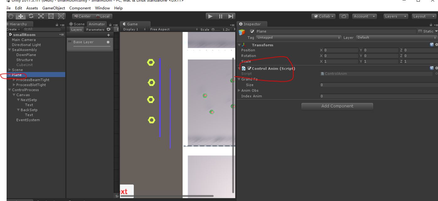Image resolution: width=438 pixels, height=201 pixels.
Task: Click the Add Component button
Action: pos(337,106)
